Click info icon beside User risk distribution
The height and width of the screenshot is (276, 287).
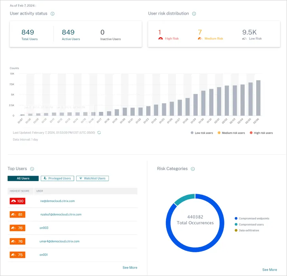click(194, 13)
